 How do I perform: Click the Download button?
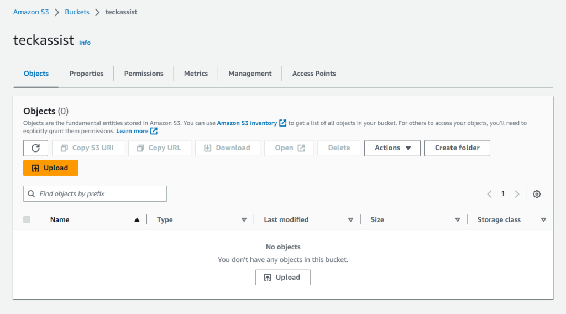pos(227,148)
